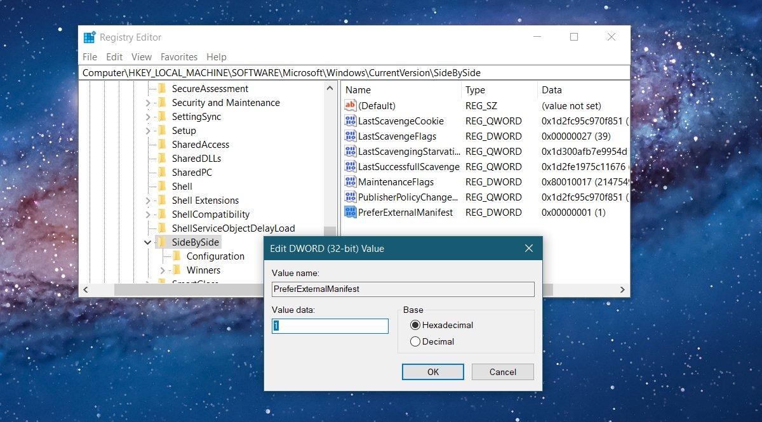
Task: Expand the Winners subkey
Action: pos(163,270)
